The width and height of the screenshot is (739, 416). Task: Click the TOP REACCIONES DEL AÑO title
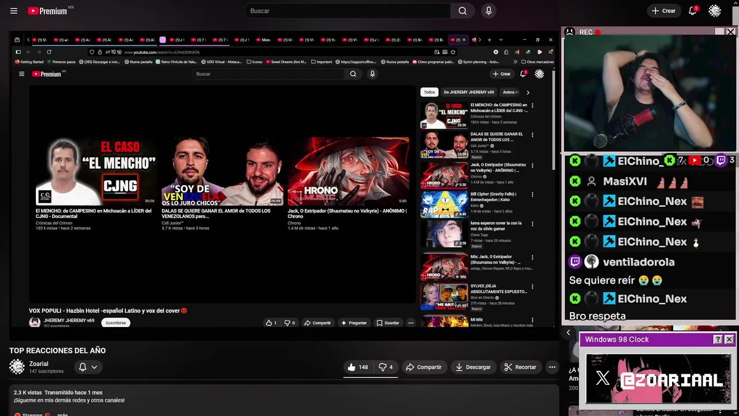tap(57, 351)
